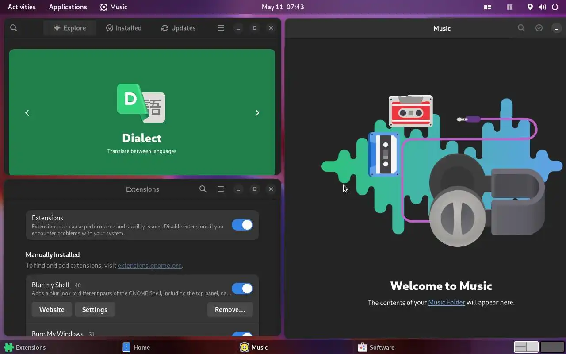Open the Dialect featured app banner
Image resolution: width=566 pixels, height=354 pixels.
142,112
